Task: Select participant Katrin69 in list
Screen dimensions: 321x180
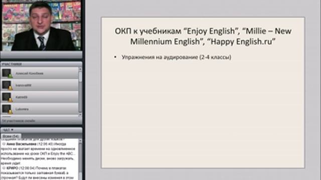Action: click(x=40, y=97)
